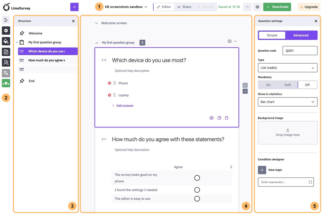
Task: Duplicate the first question with copy icon
Action: [219, 118]
